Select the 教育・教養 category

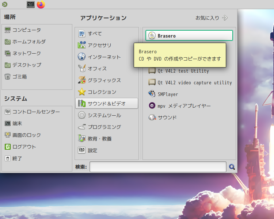(107, 139)
